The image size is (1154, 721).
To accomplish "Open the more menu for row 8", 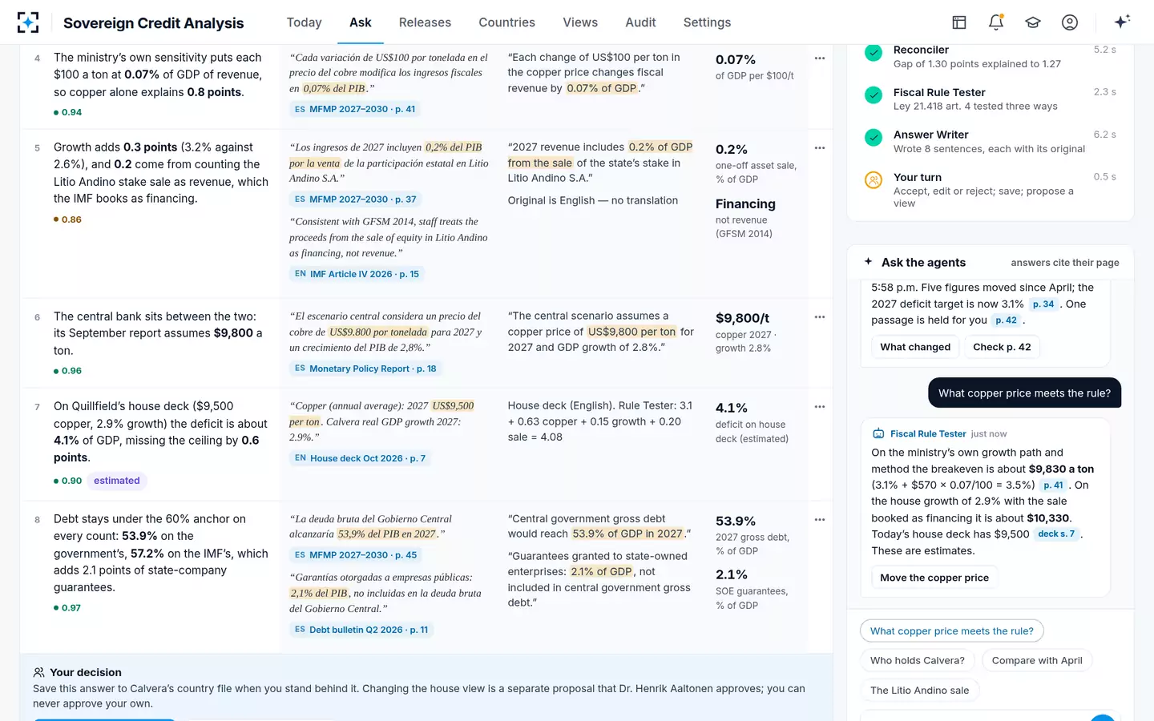I will (x=820, y=519).
